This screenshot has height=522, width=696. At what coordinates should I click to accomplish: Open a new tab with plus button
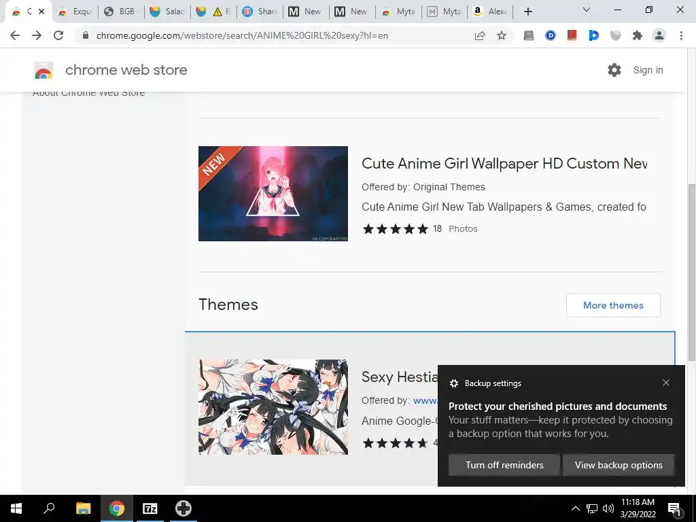coord(527,12)
